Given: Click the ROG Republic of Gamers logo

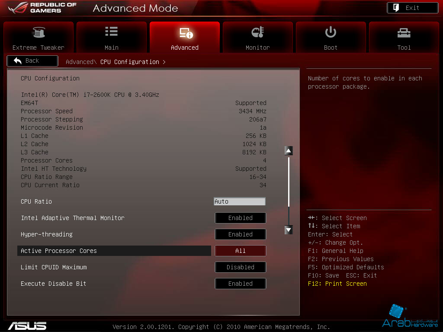Looking at the screenshot, I should click(x=42, y=8).
